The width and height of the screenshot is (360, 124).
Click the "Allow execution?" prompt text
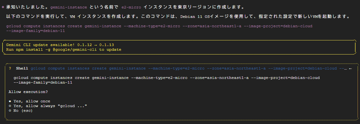(28, 92)
